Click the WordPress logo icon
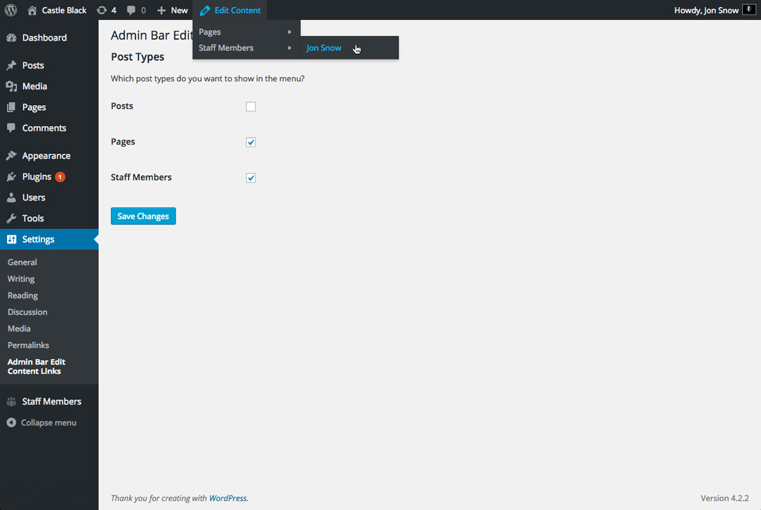 10,10
